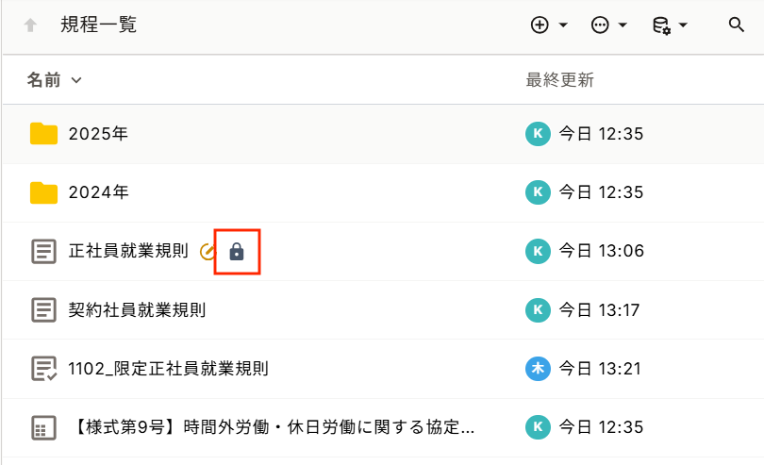
Task: Sort list by the 名前 column
Action: click(54, 80)
